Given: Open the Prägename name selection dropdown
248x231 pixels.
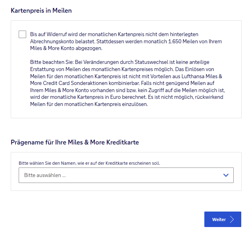Looking at the screenshot, I should point(126,175).
